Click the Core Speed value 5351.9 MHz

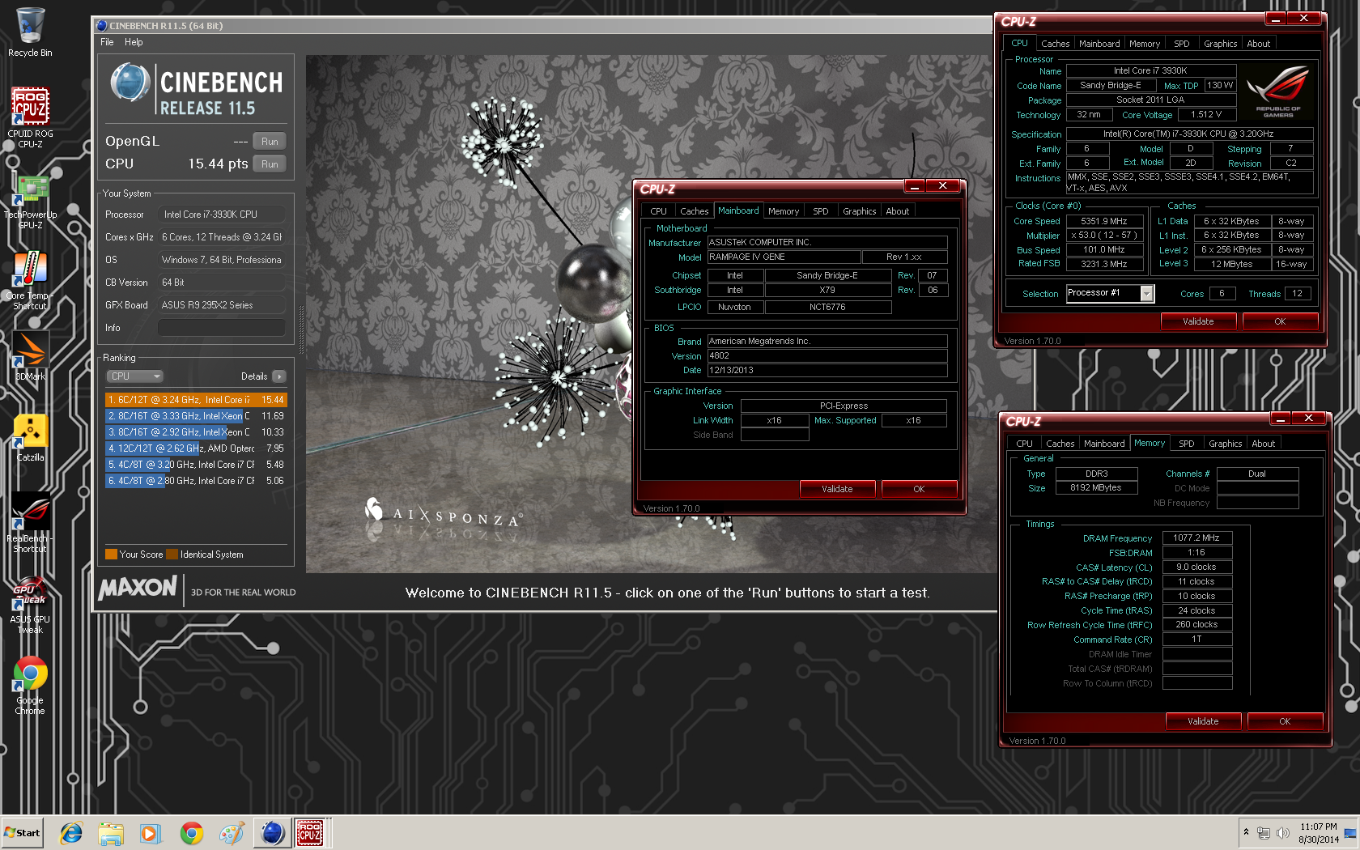point(1104,221)
